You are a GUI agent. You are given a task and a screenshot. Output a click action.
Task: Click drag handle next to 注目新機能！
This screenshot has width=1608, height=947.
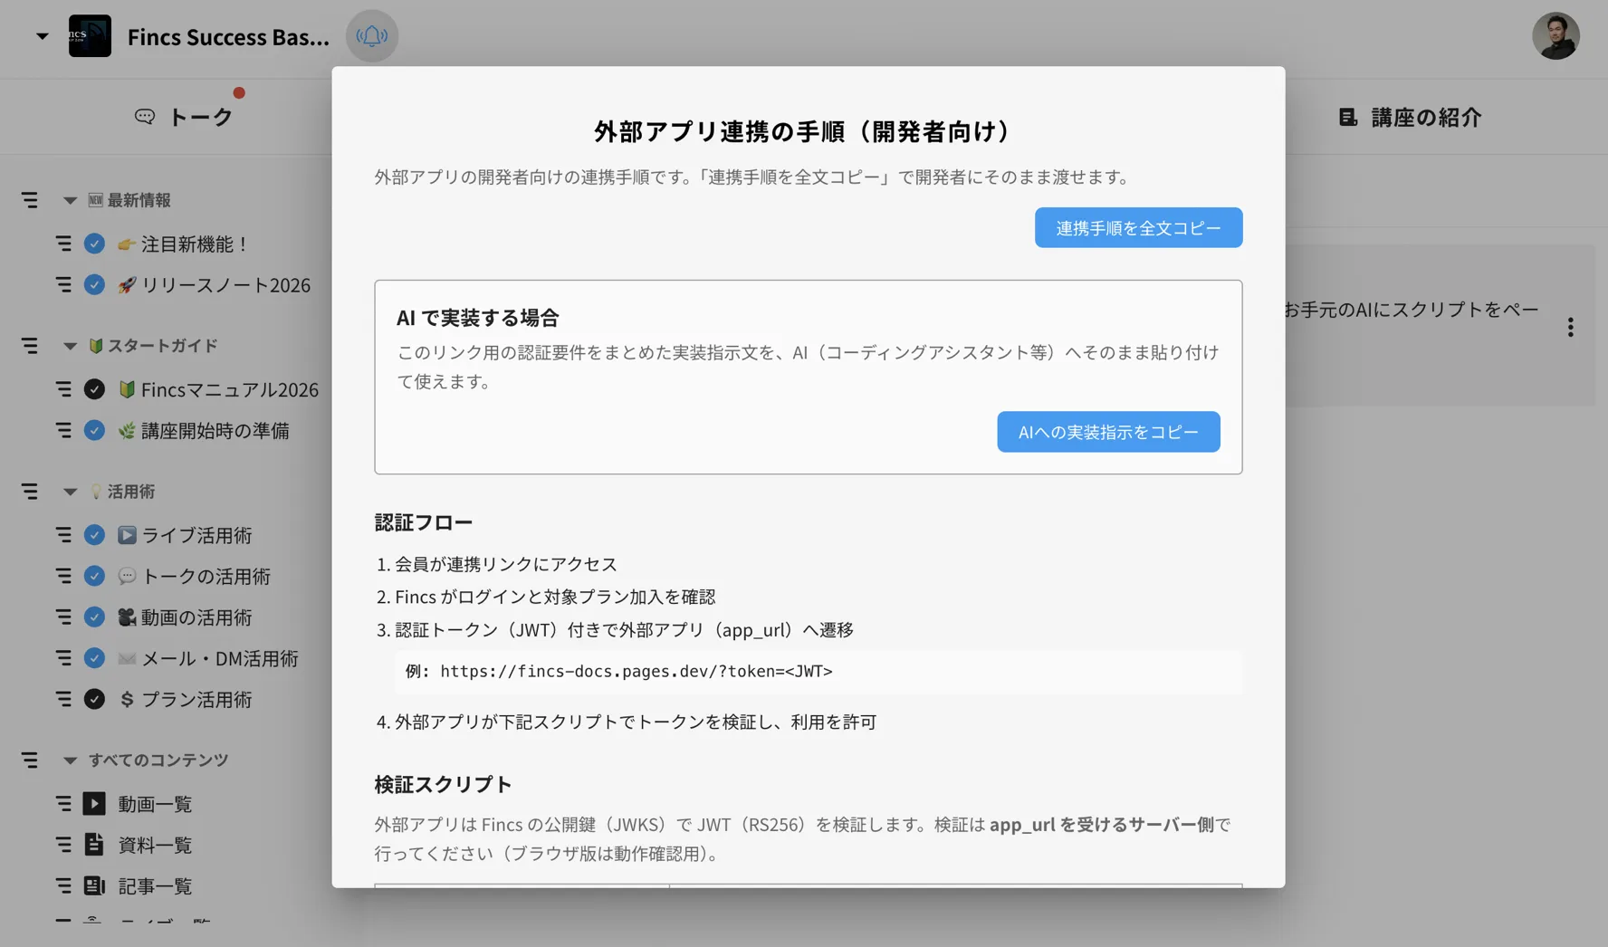pos(63,244)
